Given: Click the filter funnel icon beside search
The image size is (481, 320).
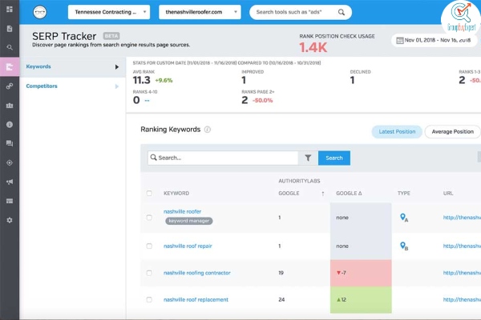Looking at the screenshot, I should (x=308, y=158).
